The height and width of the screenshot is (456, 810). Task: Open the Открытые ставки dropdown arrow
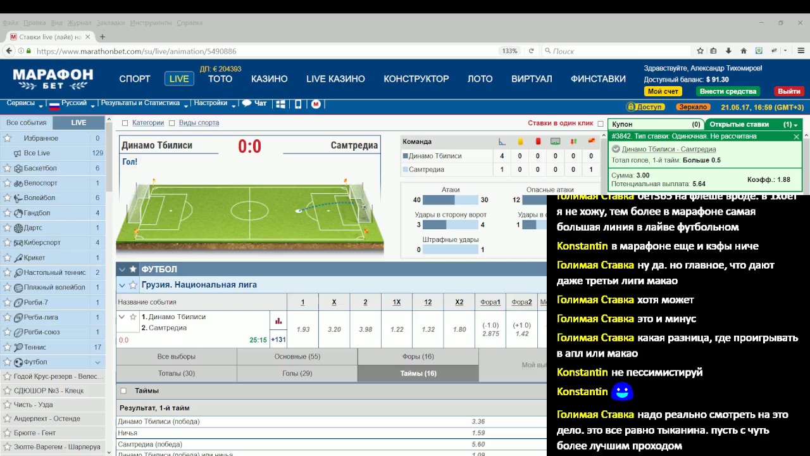[x=795, y=125]
